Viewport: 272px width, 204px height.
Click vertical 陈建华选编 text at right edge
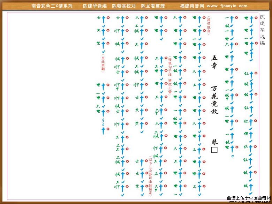tap(262, 30)
